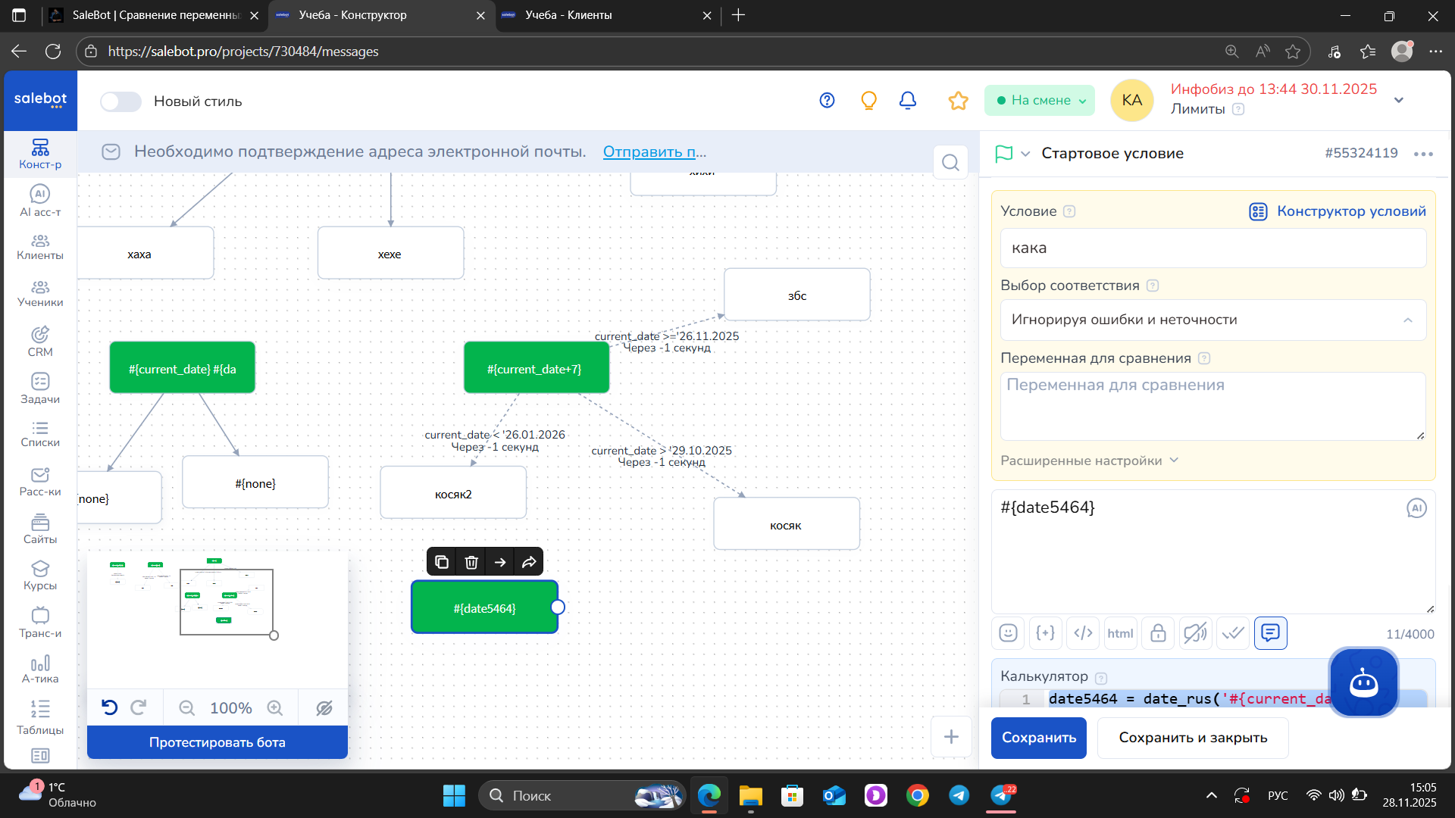Insert variable using the curly braces icon
This screenshot has width=1455, height=818.
(1045, 633)
